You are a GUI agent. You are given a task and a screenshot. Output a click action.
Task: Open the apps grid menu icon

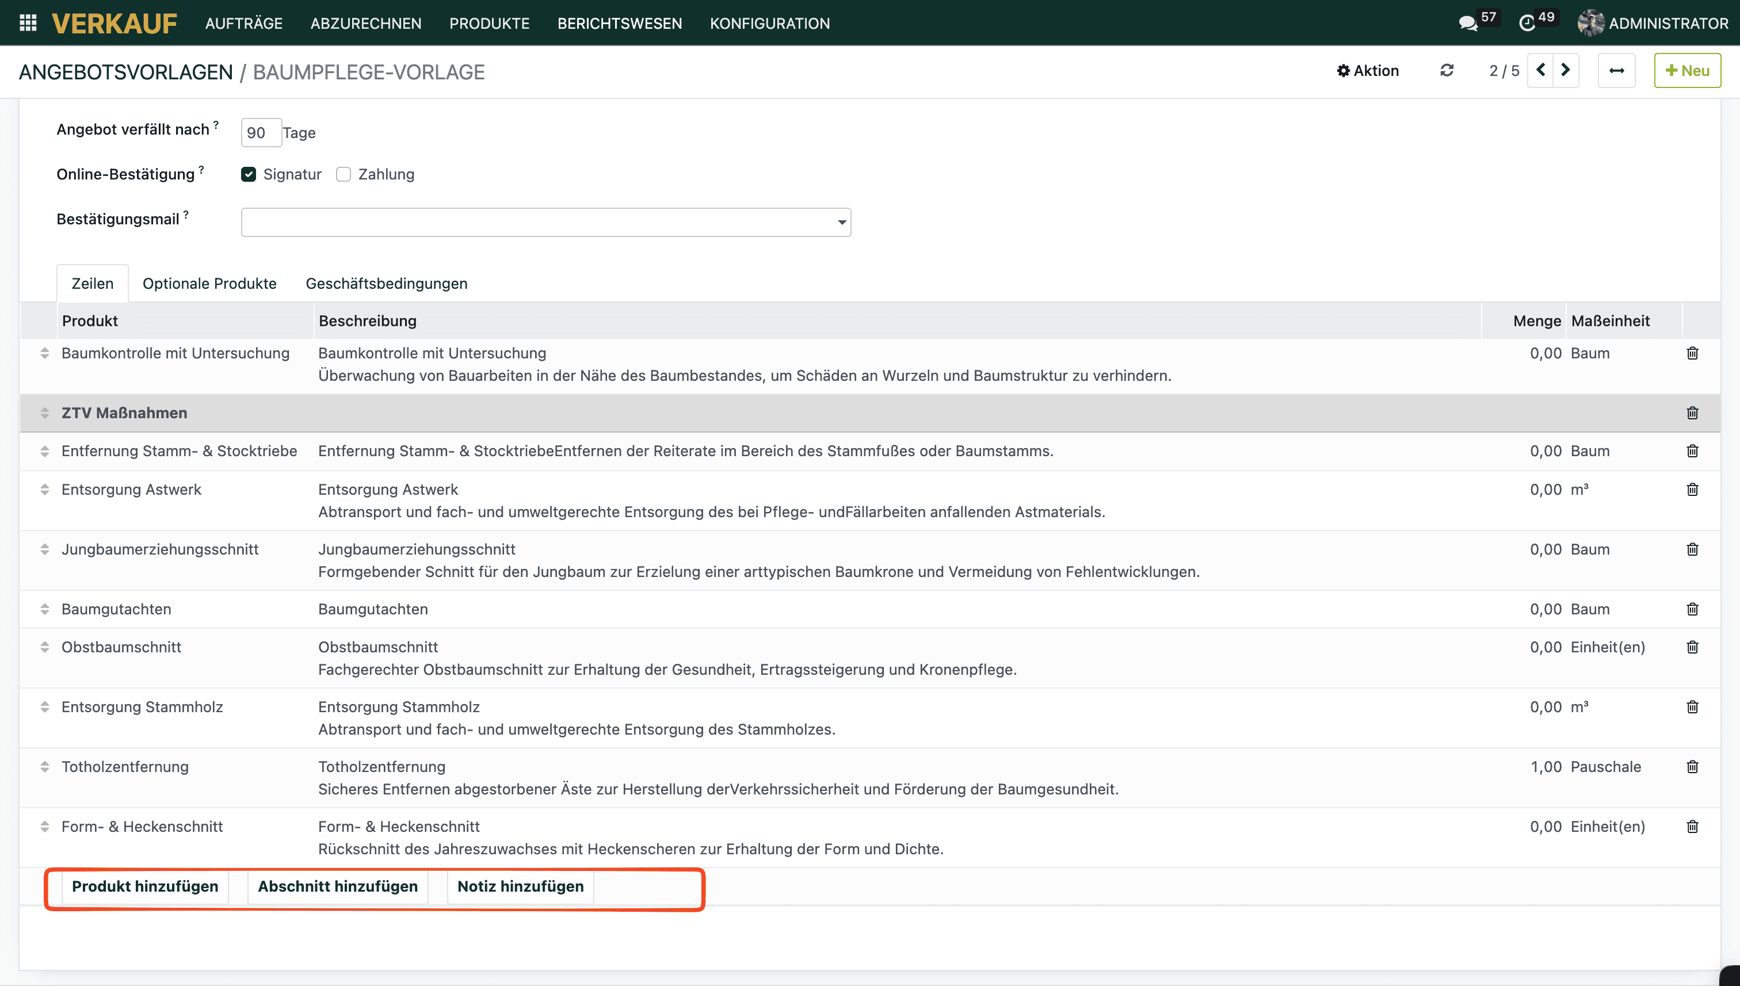coord(28,23)
